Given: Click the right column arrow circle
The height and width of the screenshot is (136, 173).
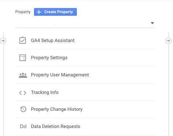Looking at the screenshot, I should point(168,41).
